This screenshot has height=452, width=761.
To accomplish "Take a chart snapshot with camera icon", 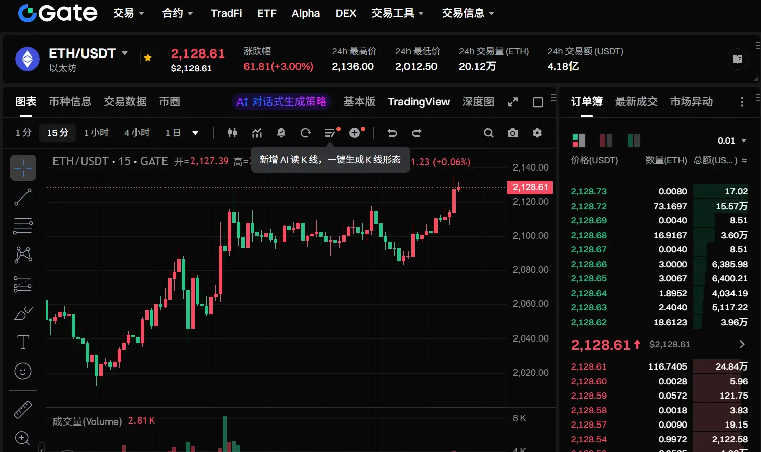I will tap(513, 133).
